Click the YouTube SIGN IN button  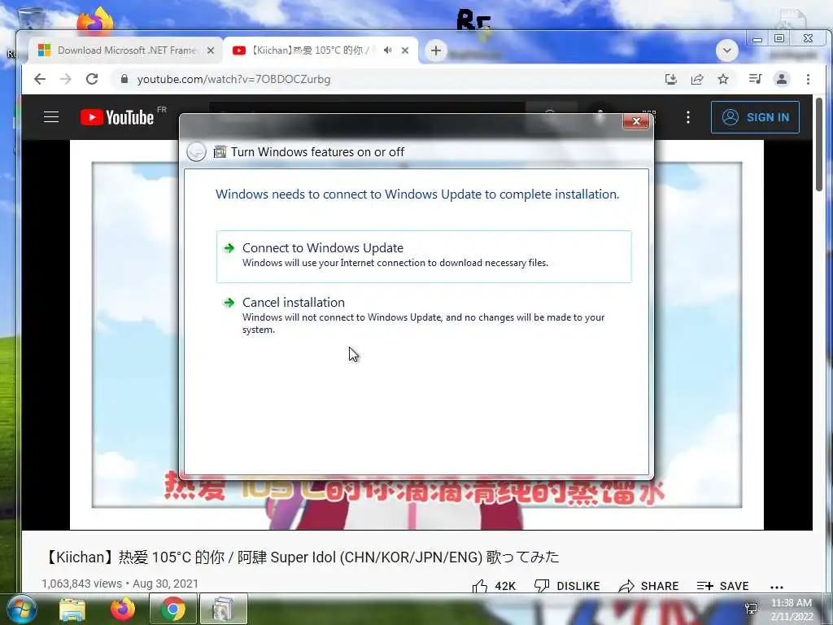755,117
